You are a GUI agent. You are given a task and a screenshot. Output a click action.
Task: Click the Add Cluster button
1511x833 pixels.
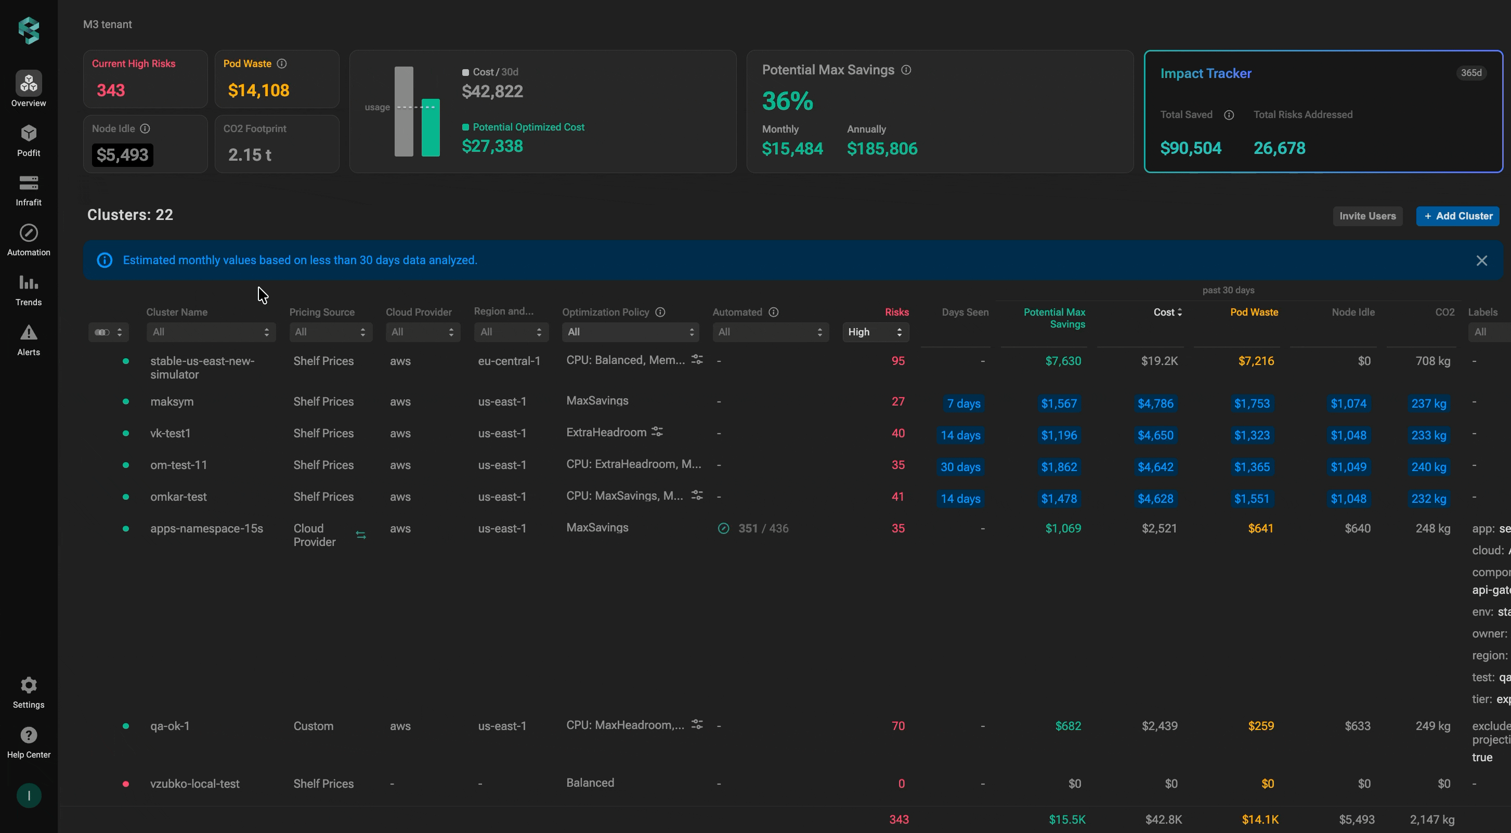[x=1457, y=216]
